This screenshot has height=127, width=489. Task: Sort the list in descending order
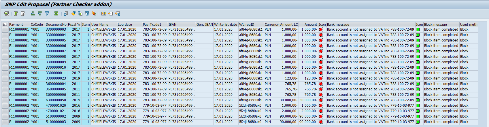(x=40, y=13)
